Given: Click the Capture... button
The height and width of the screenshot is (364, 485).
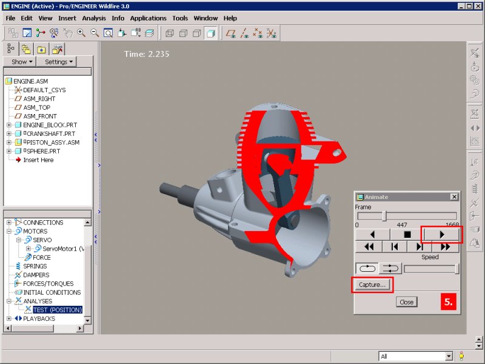Looking at the screenshot, I should point(372,285).
